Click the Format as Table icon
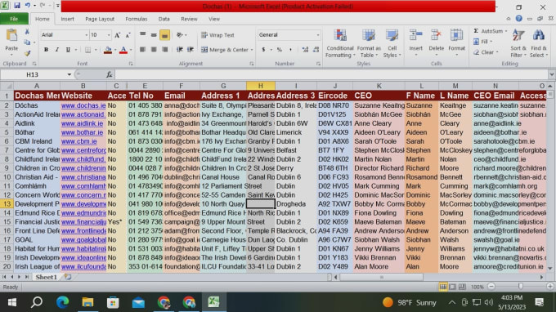Viewport: 556px width, 312px height. pos(369,36)
